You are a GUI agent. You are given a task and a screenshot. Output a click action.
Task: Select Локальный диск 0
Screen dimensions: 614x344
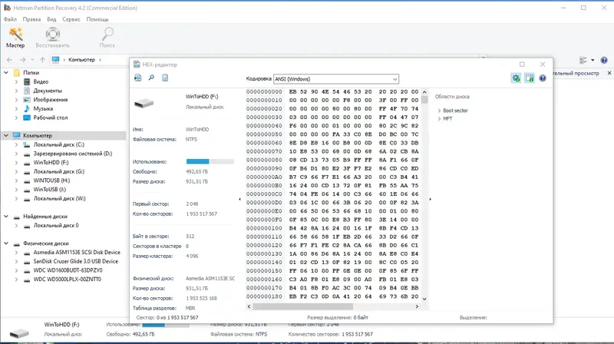pos(55,225)
